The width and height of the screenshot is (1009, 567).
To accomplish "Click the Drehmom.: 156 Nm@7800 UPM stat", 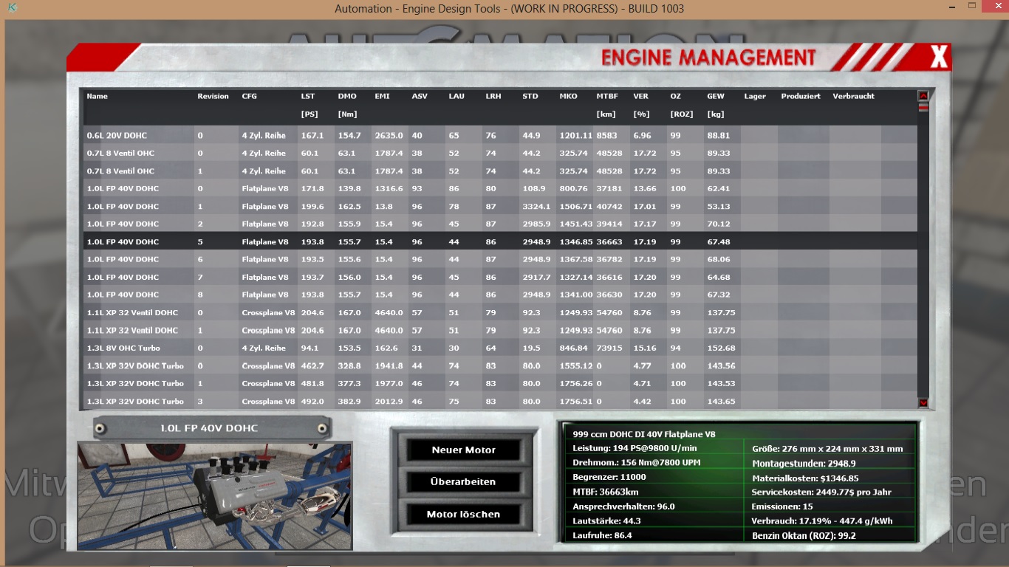I will (x=638, y=463).
